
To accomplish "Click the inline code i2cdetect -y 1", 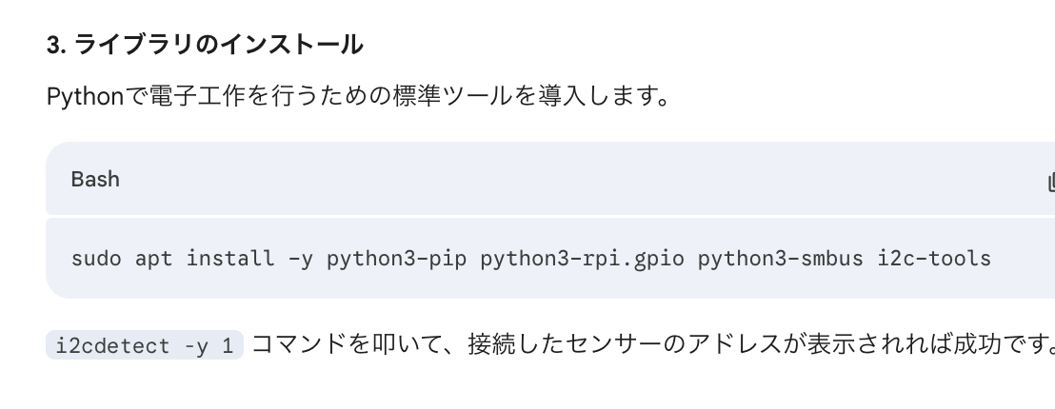I will [x=145, y=346].
